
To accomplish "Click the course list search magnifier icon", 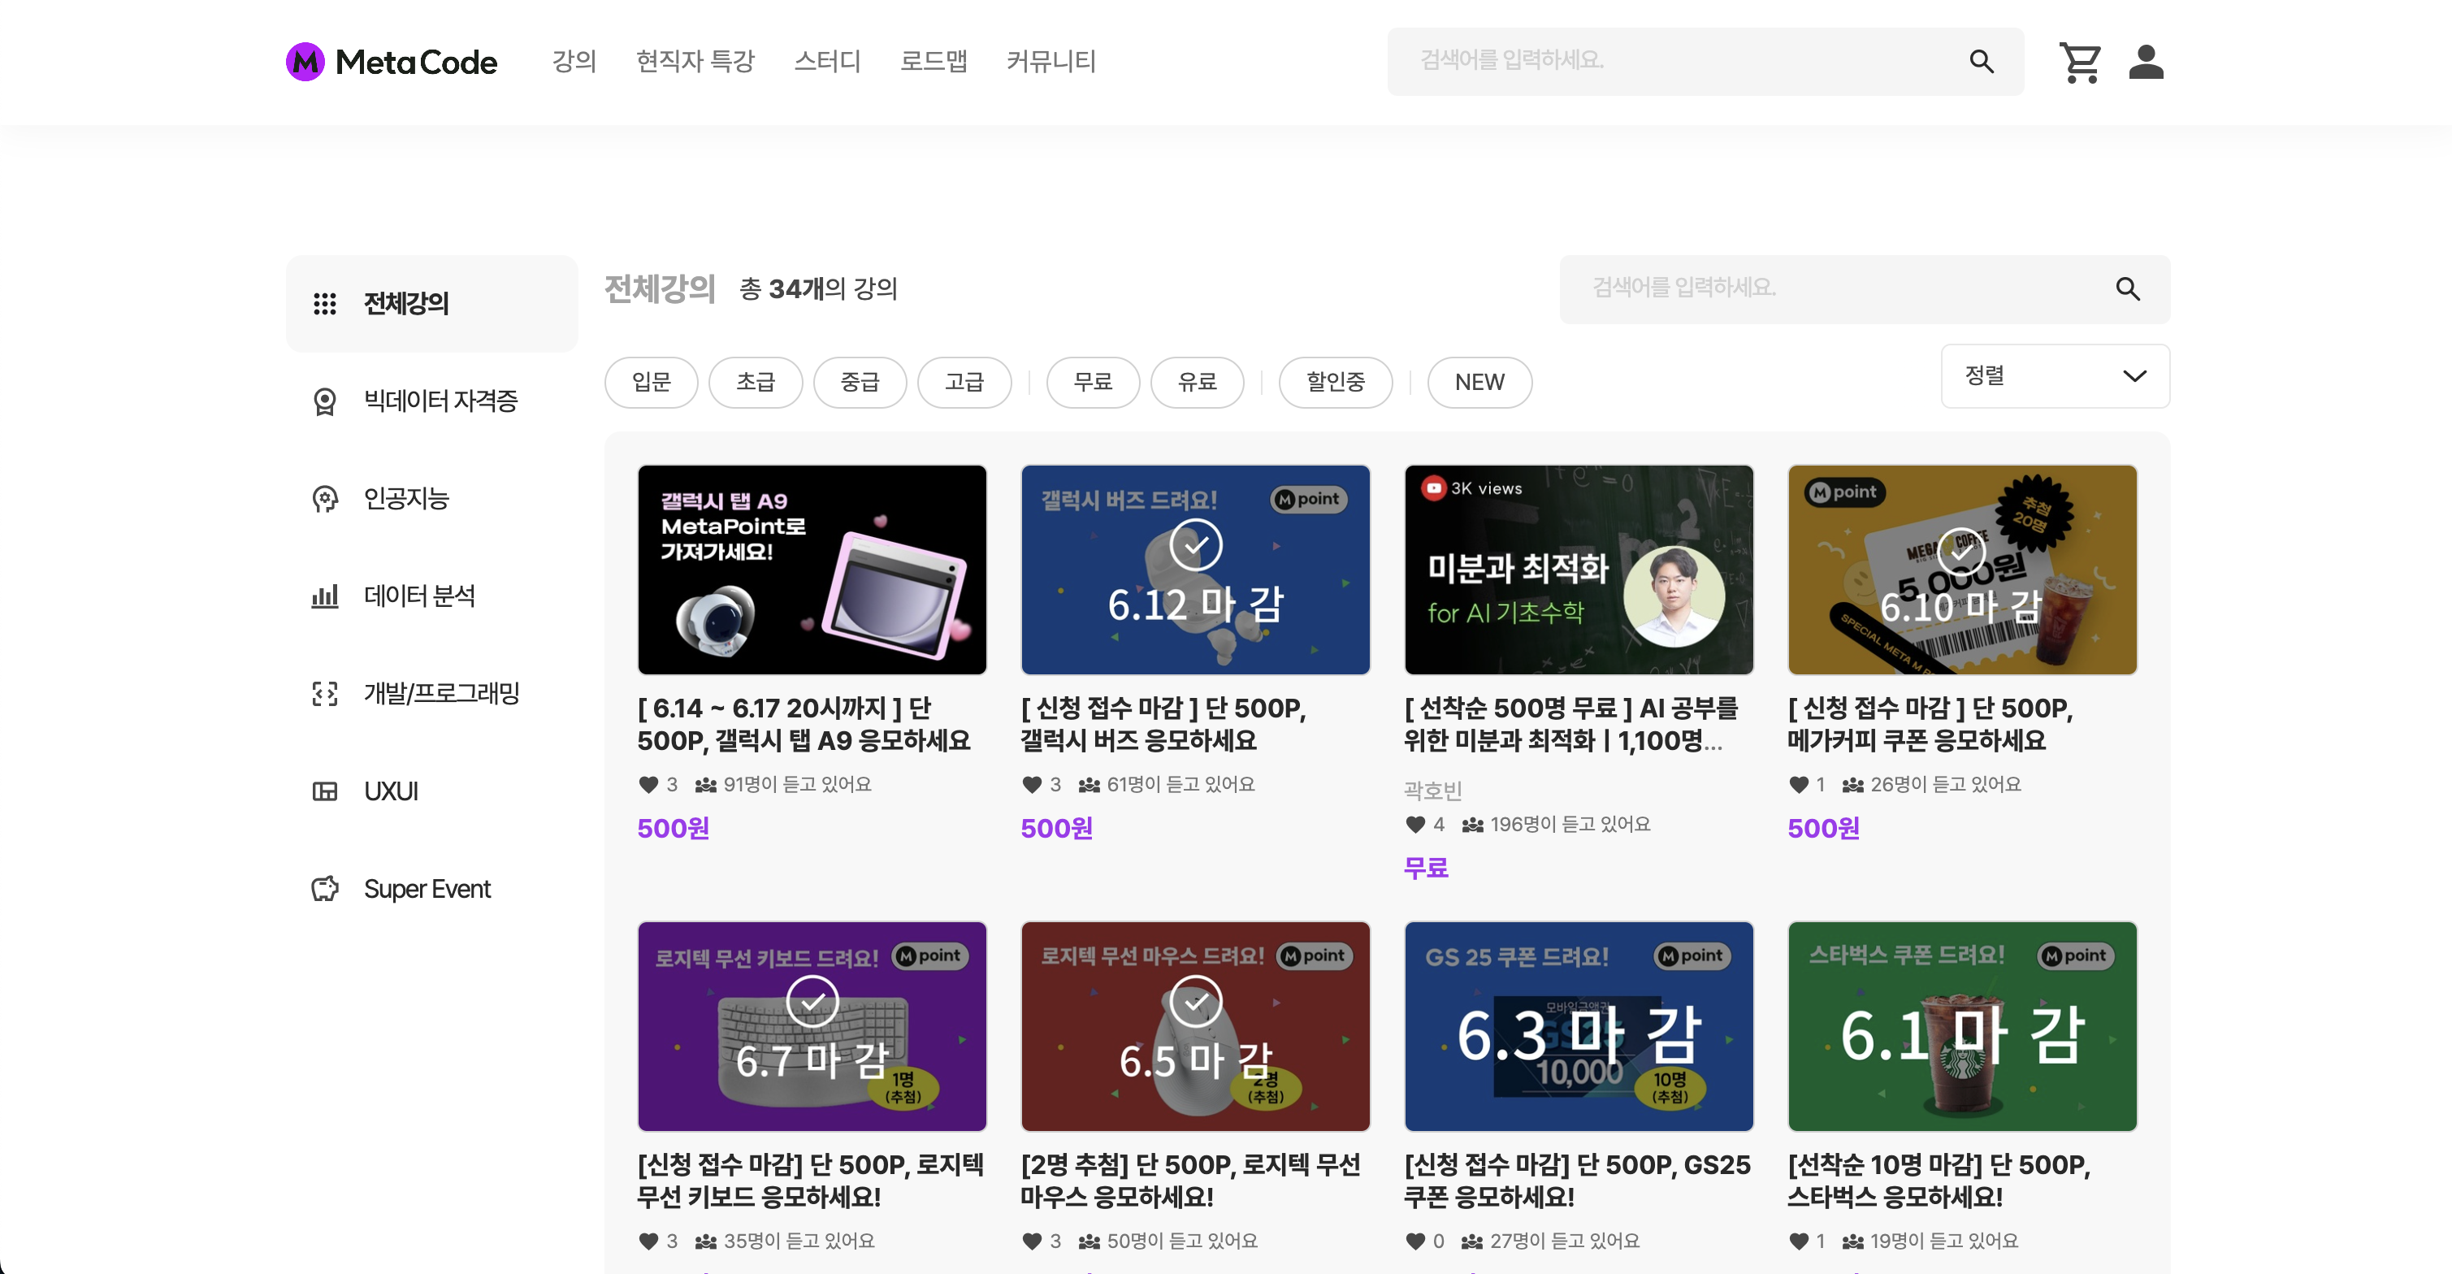I will [2127, 288].
